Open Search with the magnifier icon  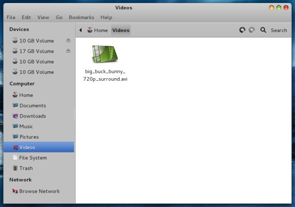coord(263,30)
